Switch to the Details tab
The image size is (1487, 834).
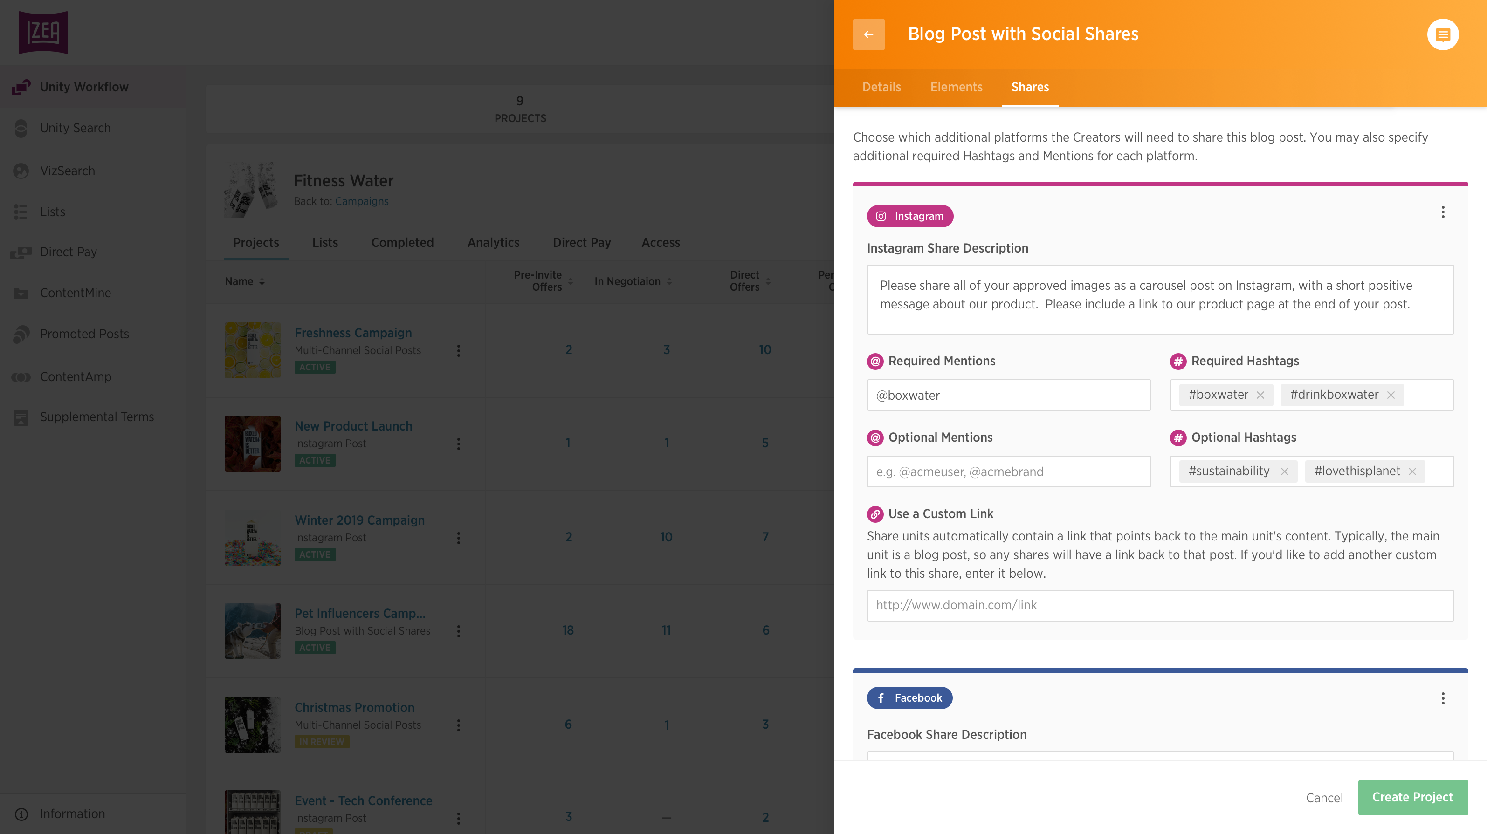pos(881,87)
